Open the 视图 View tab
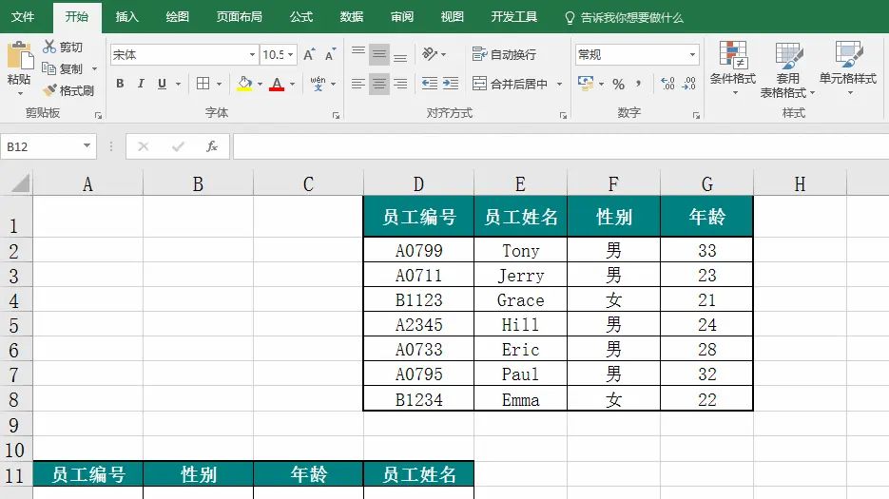The height and width of the screenshot is (499, 889). [453, 17]
